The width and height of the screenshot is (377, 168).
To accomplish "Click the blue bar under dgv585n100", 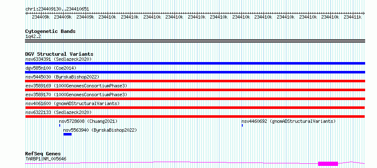I will 195,72.
